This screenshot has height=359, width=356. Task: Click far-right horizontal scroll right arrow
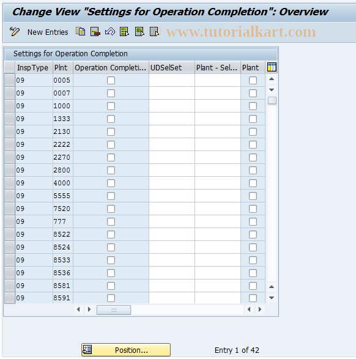pos(260,309)
